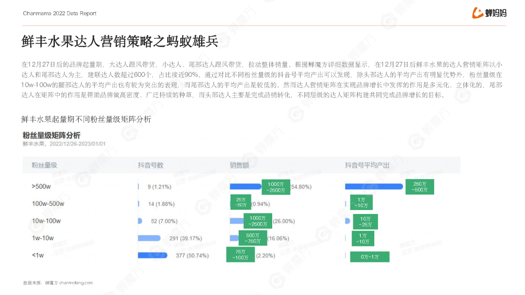Open the chanmofang.com source link
Image resolution: width=525 pixels, height=295 pixels.
coord(76,283)
